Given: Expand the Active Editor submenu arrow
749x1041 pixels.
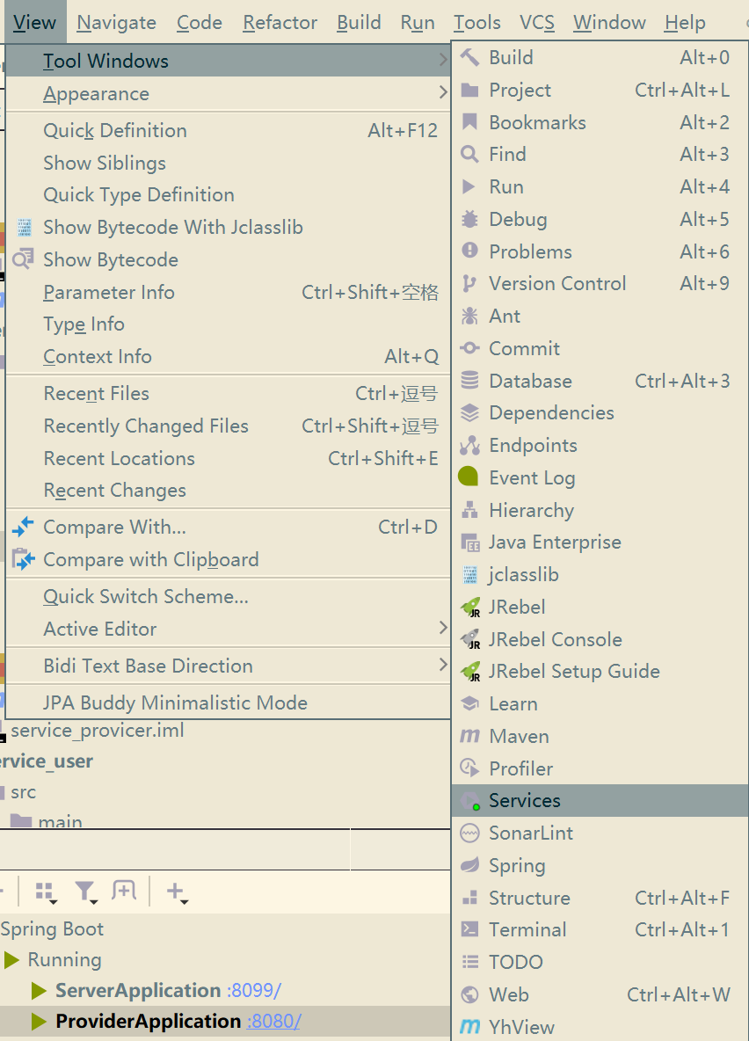Looking at the screenshot, I should (443, 628).
